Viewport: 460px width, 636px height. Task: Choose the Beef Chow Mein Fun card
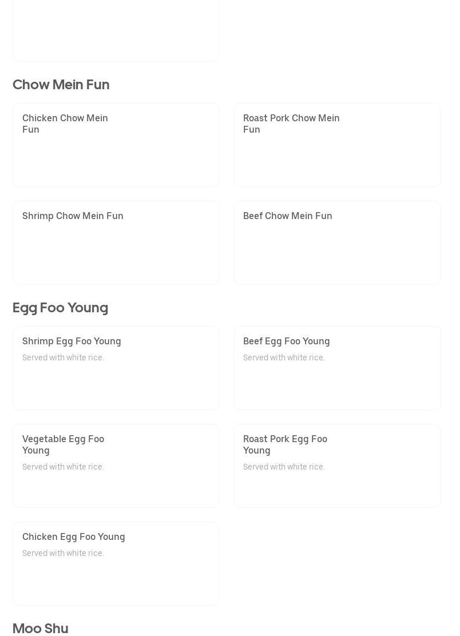coord(337,243)
